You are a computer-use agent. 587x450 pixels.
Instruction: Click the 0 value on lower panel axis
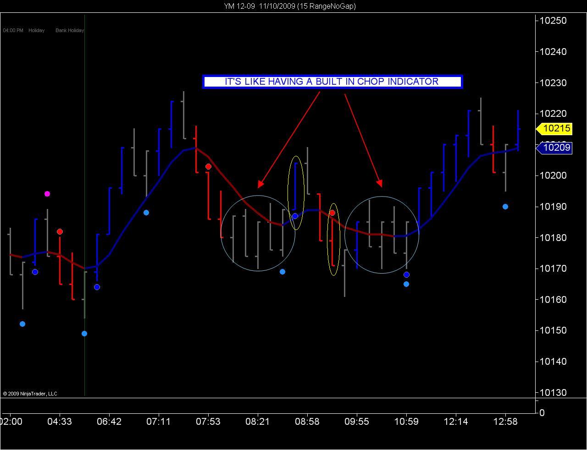[x=542, y=413]
